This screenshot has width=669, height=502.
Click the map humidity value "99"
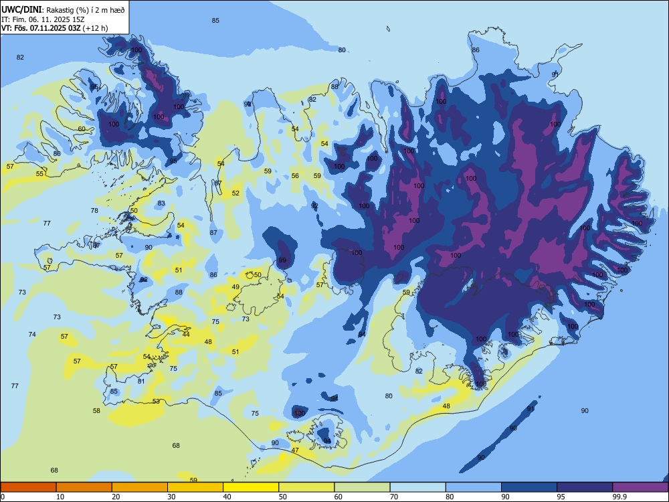[282, 260]
